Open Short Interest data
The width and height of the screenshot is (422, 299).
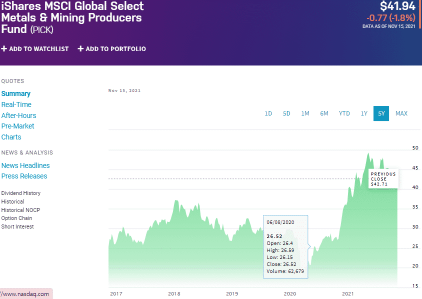17,226
